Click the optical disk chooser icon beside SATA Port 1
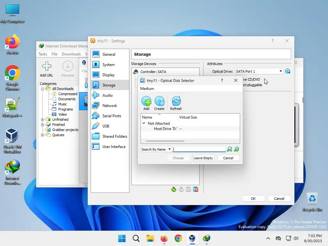The image size is (328, 246). (288, 71)
